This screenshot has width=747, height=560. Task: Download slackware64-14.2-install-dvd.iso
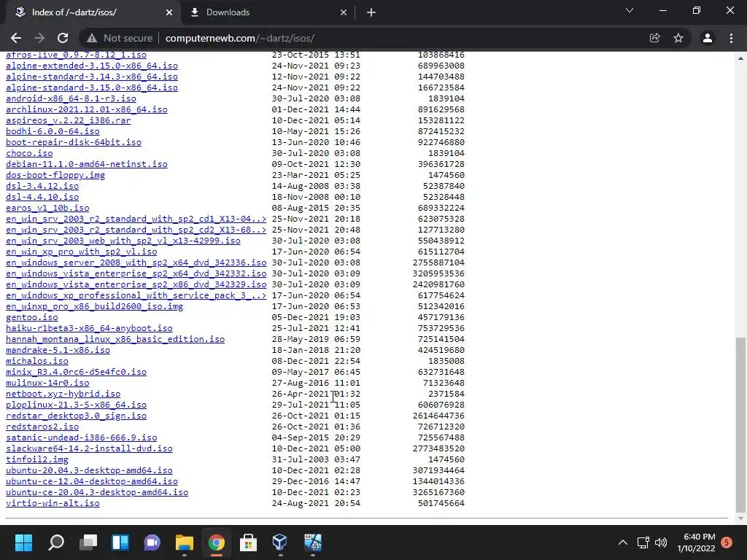point(89,449)
